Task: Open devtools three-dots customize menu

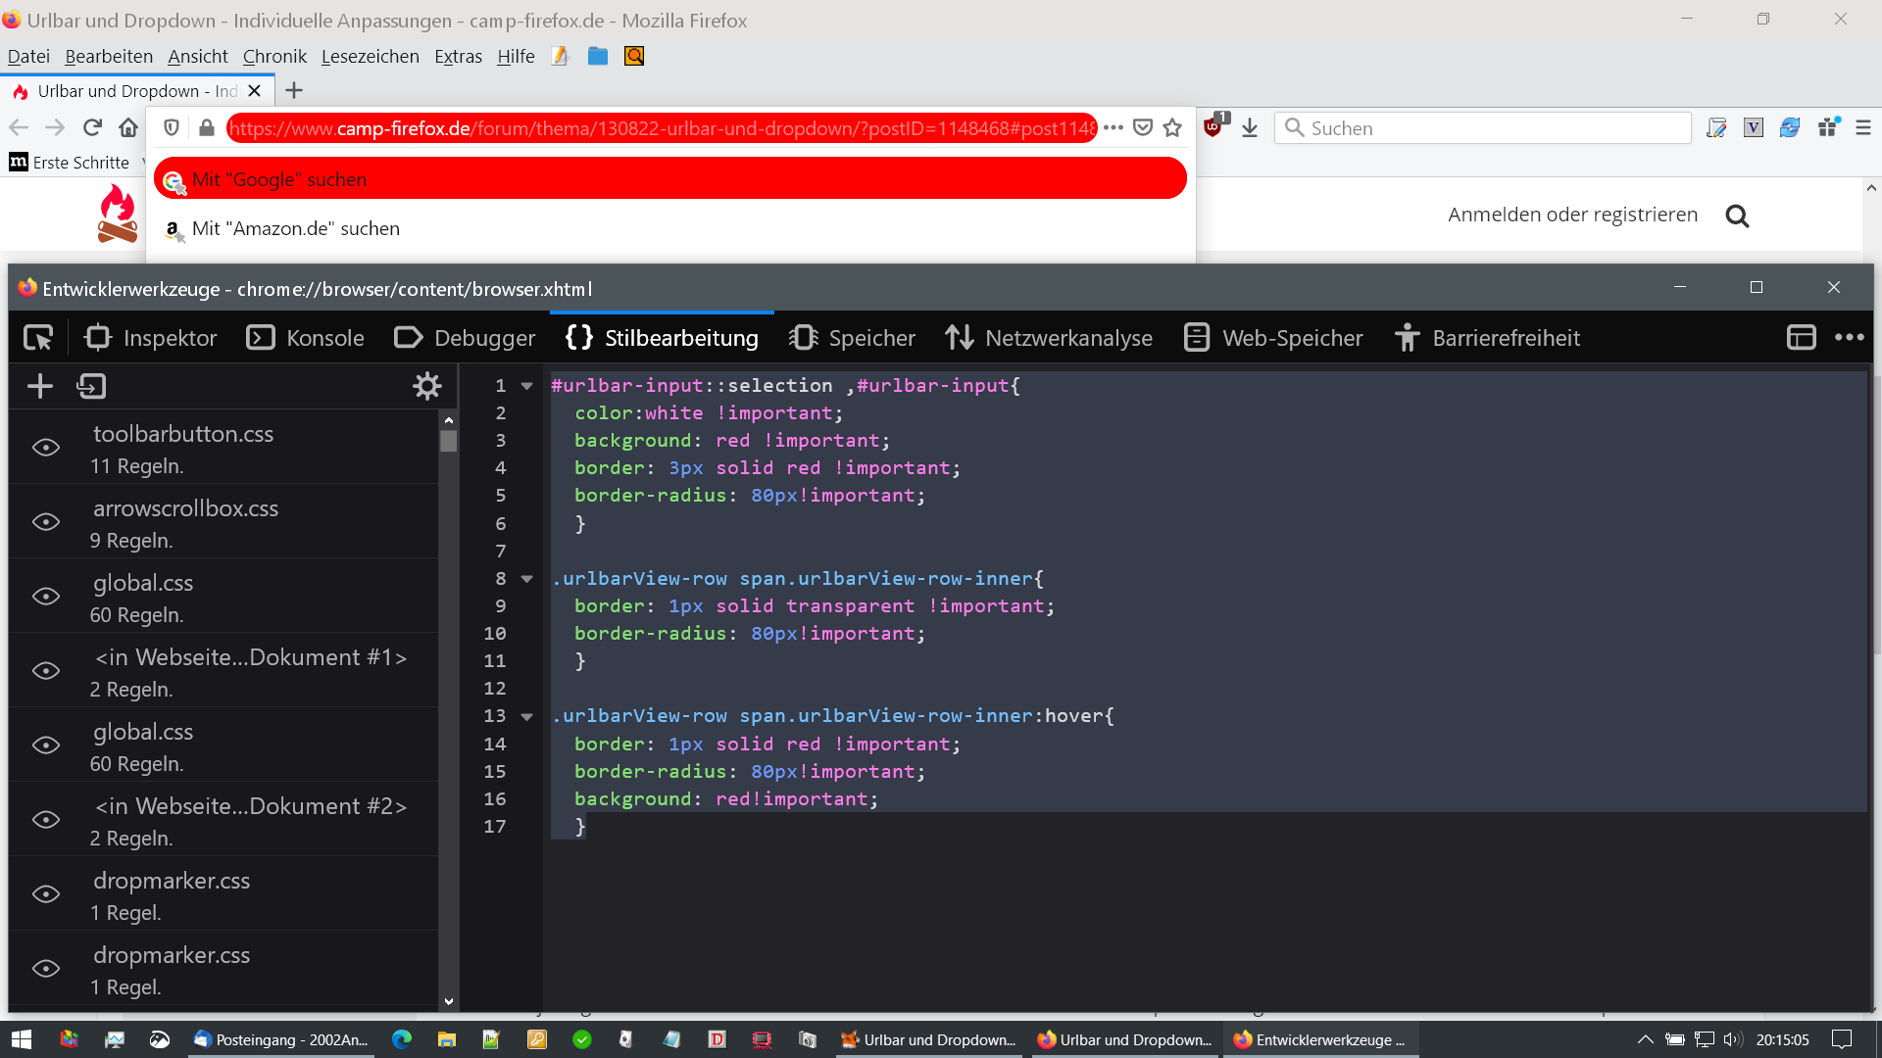Action: point(1849,338)
